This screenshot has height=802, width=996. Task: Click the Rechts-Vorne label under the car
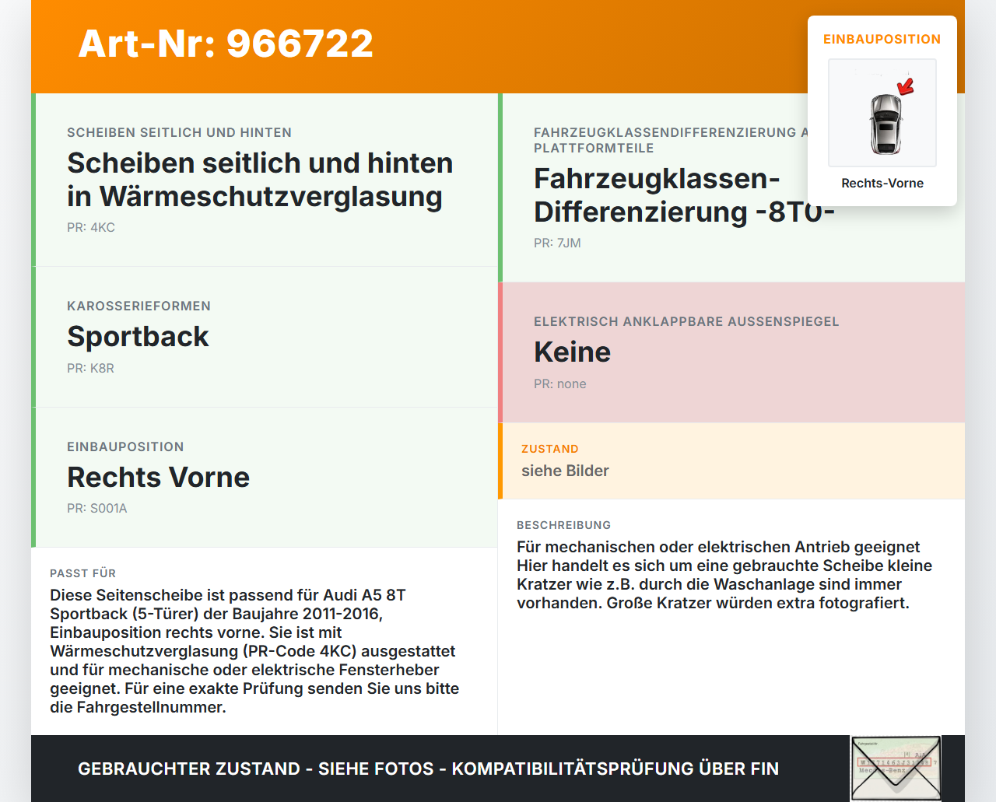(882, 183)
